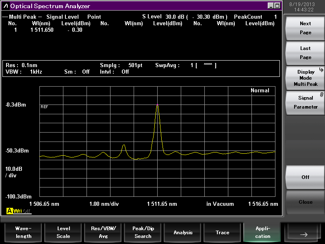The width and height of the screenshot is (325, 244).
Task: Click the - 30.30 dBm threshold value
Action: tap(210, 17)
